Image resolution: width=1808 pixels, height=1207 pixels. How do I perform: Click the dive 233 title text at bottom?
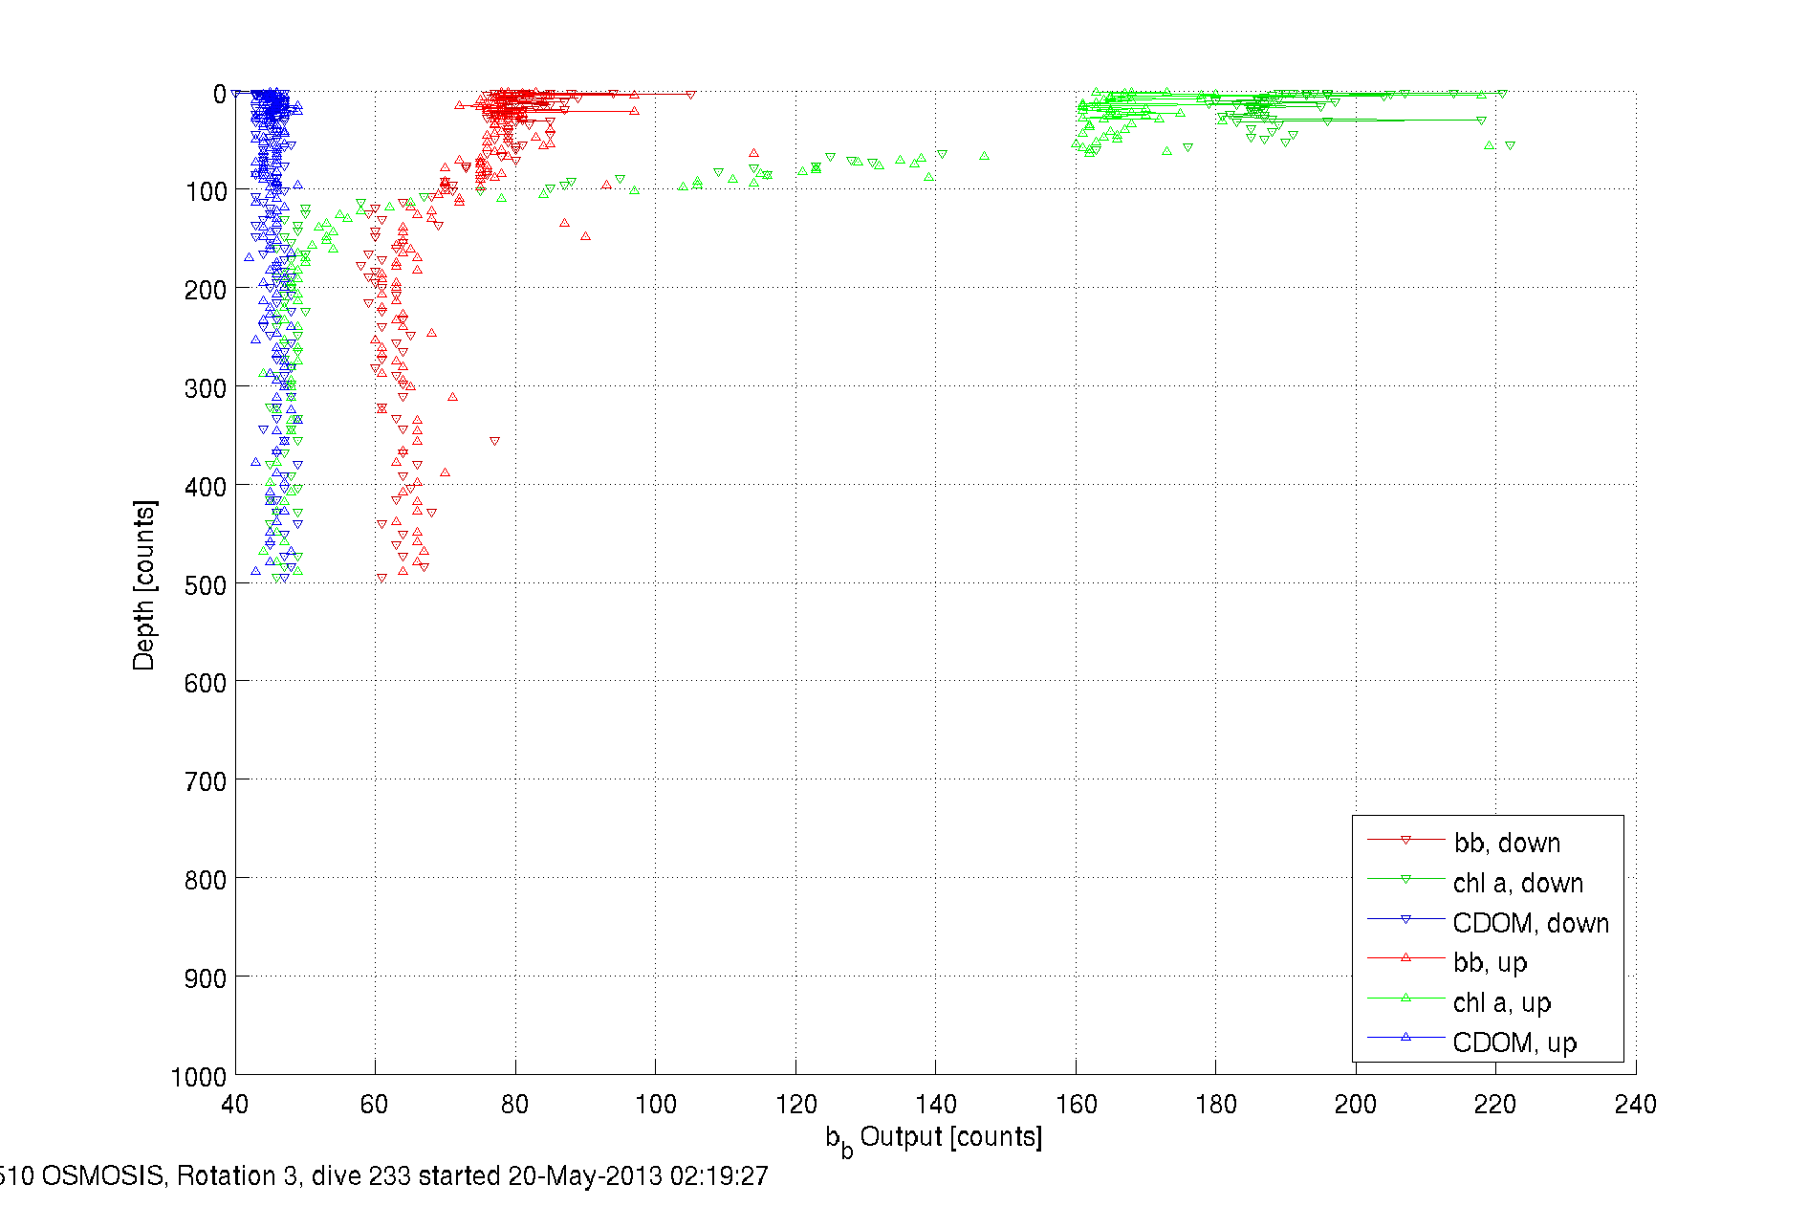point(382,1175)
